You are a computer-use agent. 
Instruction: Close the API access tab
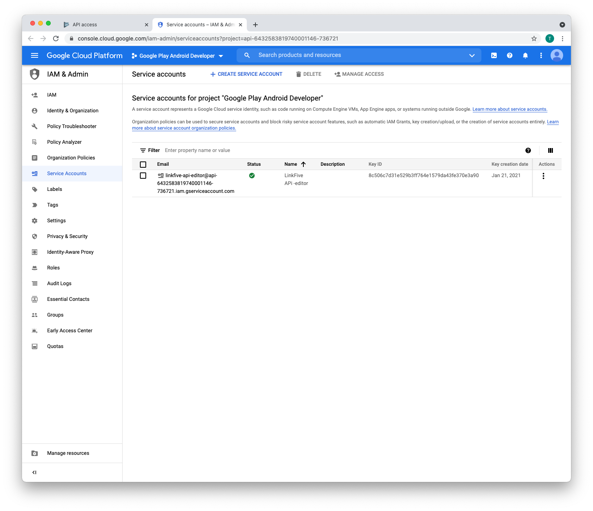click(147, 25)
